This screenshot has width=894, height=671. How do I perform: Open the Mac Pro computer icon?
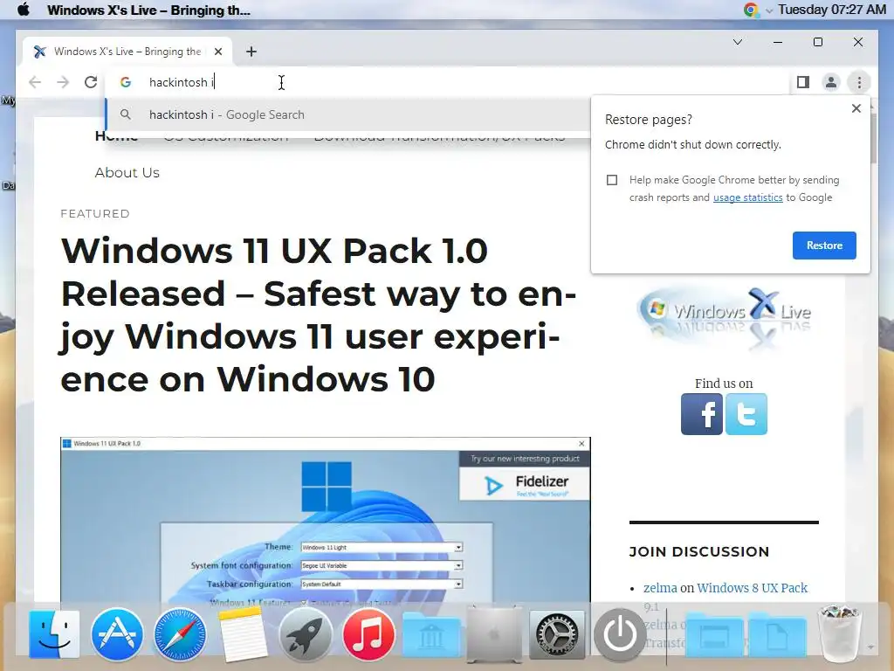(x=494, y=634)
